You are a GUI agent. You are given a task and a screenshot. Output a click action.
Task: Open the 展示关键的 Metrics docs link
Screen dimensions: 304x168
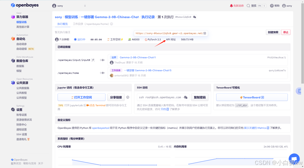tap(257, 128)
